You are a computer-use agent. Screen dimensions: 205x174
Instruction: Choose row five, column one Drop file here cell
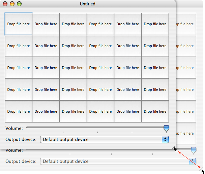19,111
